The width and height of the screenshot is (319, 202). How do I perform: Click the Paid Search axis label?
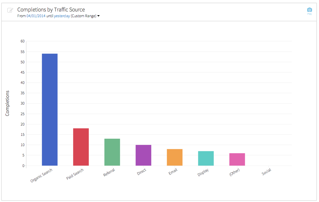pos(75,174)
